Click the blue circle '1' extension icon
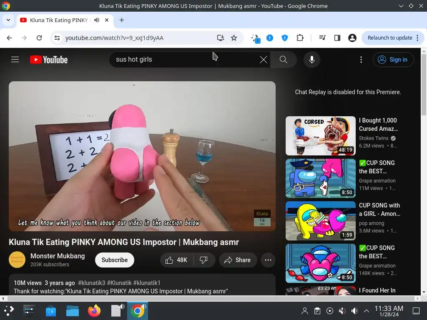Screen dimensions: 427x320 (270, 38)
